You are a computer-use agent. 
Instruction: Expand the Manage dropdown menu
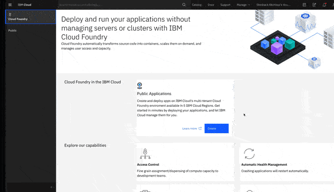coord(243,4)
